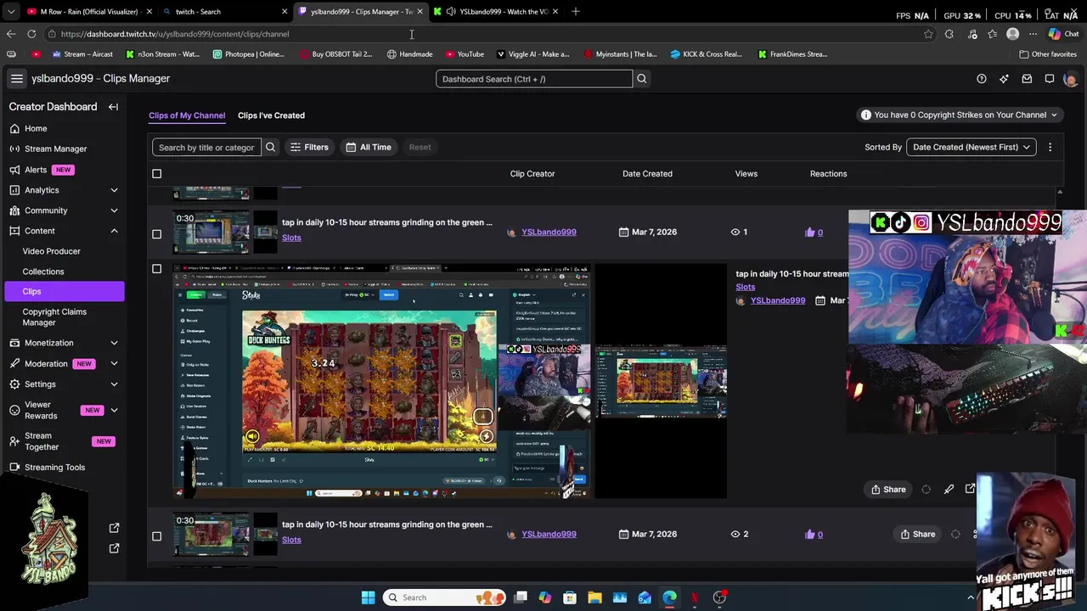Open Video Producer under Content
Screen dimensions: 1087x611
[x=51, y=251]
